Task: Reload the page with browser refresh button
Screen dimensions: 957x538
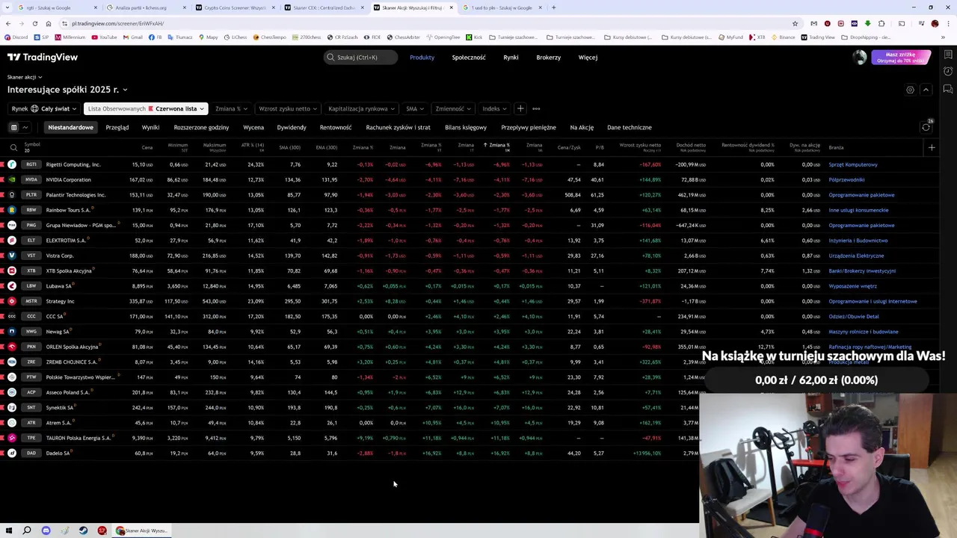Action: [x=34, y=23]
